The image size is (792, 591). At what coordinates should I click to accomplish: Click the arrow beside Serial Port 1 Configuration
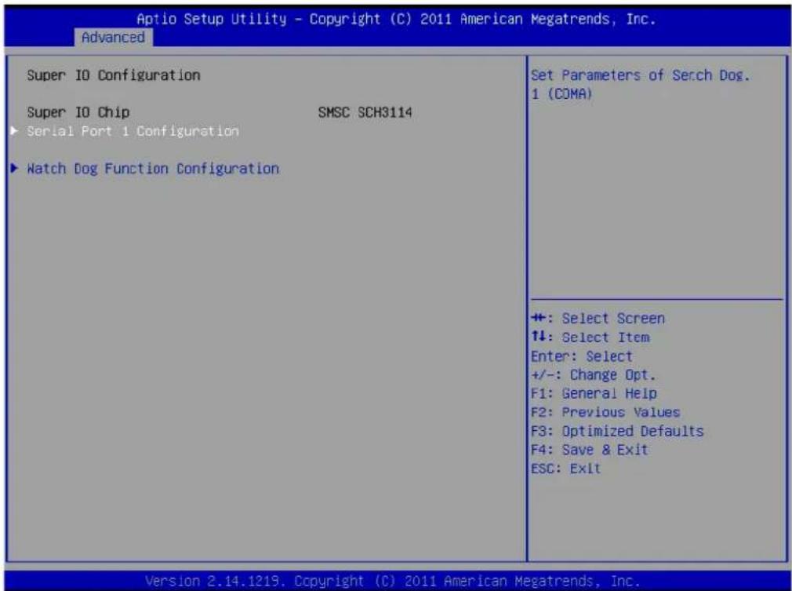tap(15, 131)
